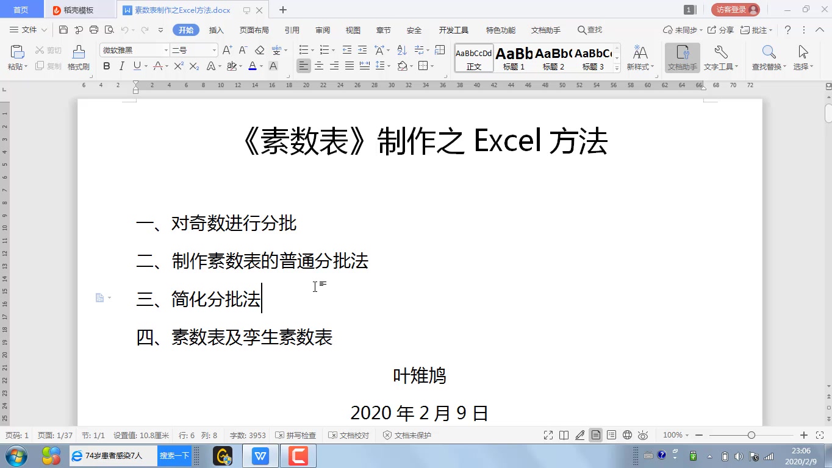Click zoom out minus button

(x=699, y=435)
